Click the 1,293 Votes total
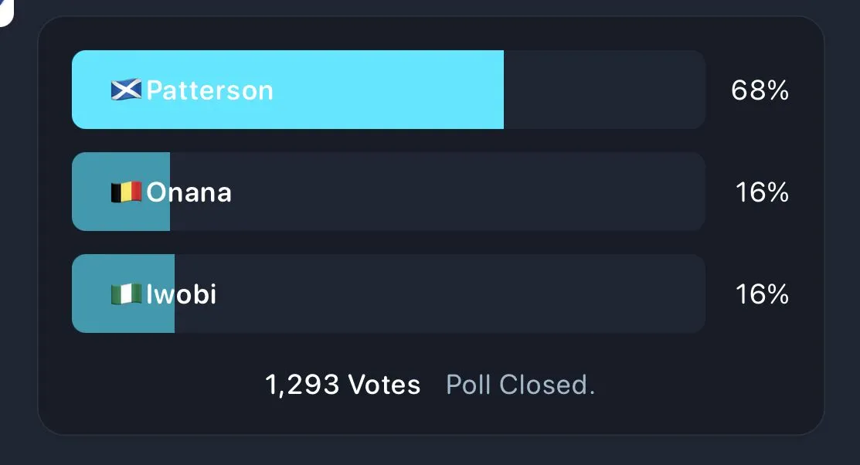Image resolution: width=860 pixels, height=465 pixels. (x=342, y=385)
